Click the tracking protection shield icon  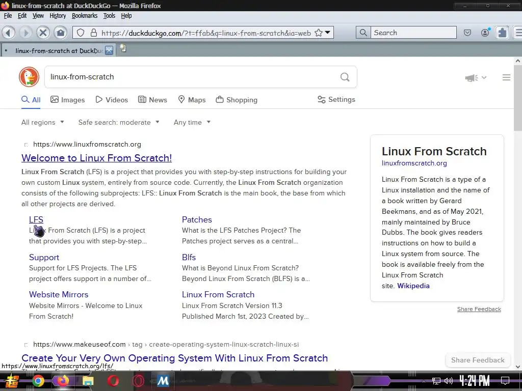[81, 33]
